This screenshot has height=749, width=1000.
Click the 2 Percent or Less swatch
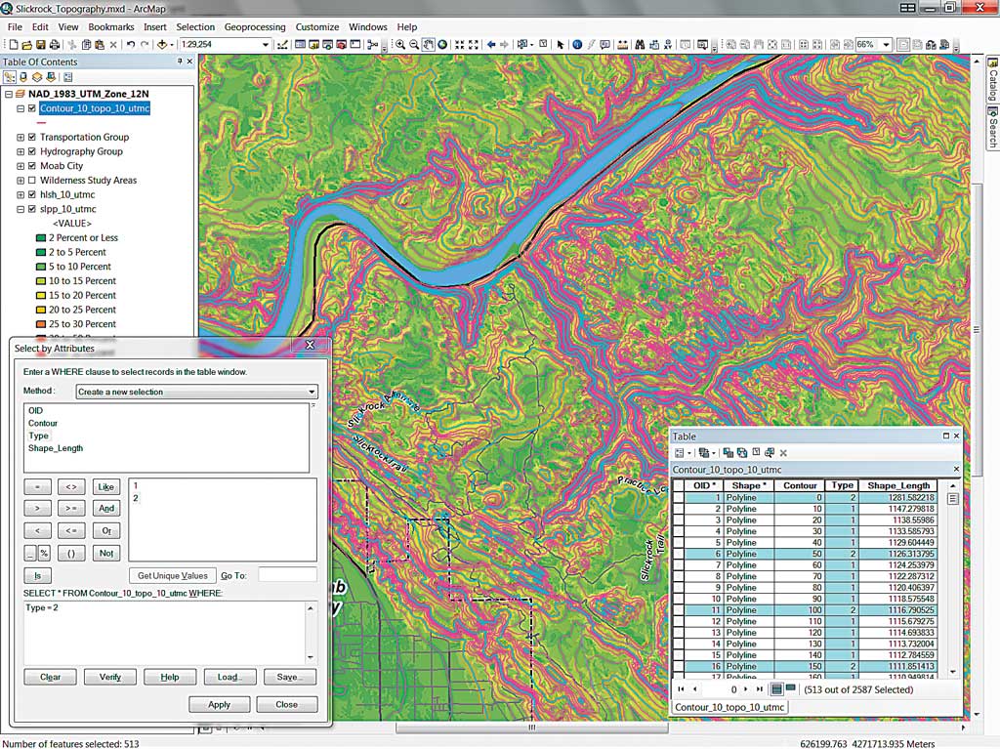pos(40,237)
